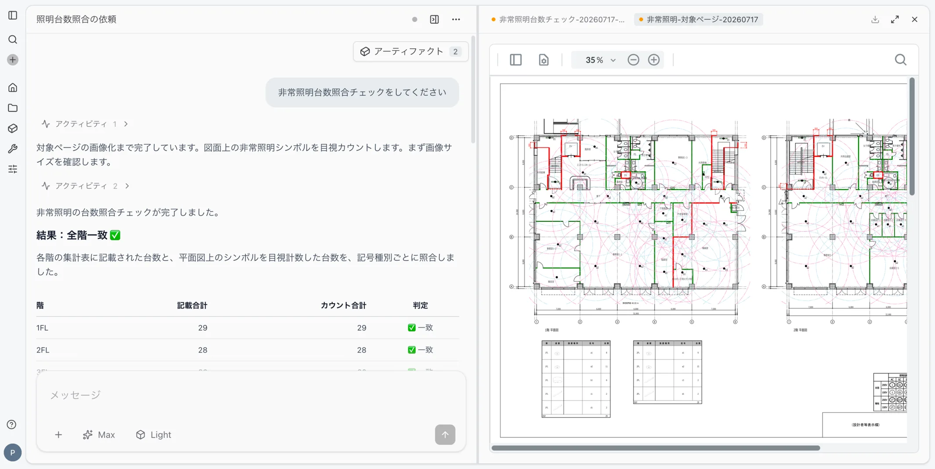Screen dimensions: 935x469
Task: Click the 2FL summary table in the PDF
Action: coord(667,372)
